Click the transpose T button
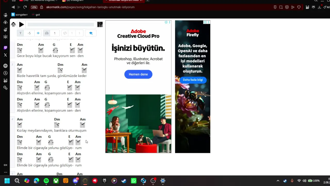The height and width of the screenshot is (186, 330). click(20, 33)
